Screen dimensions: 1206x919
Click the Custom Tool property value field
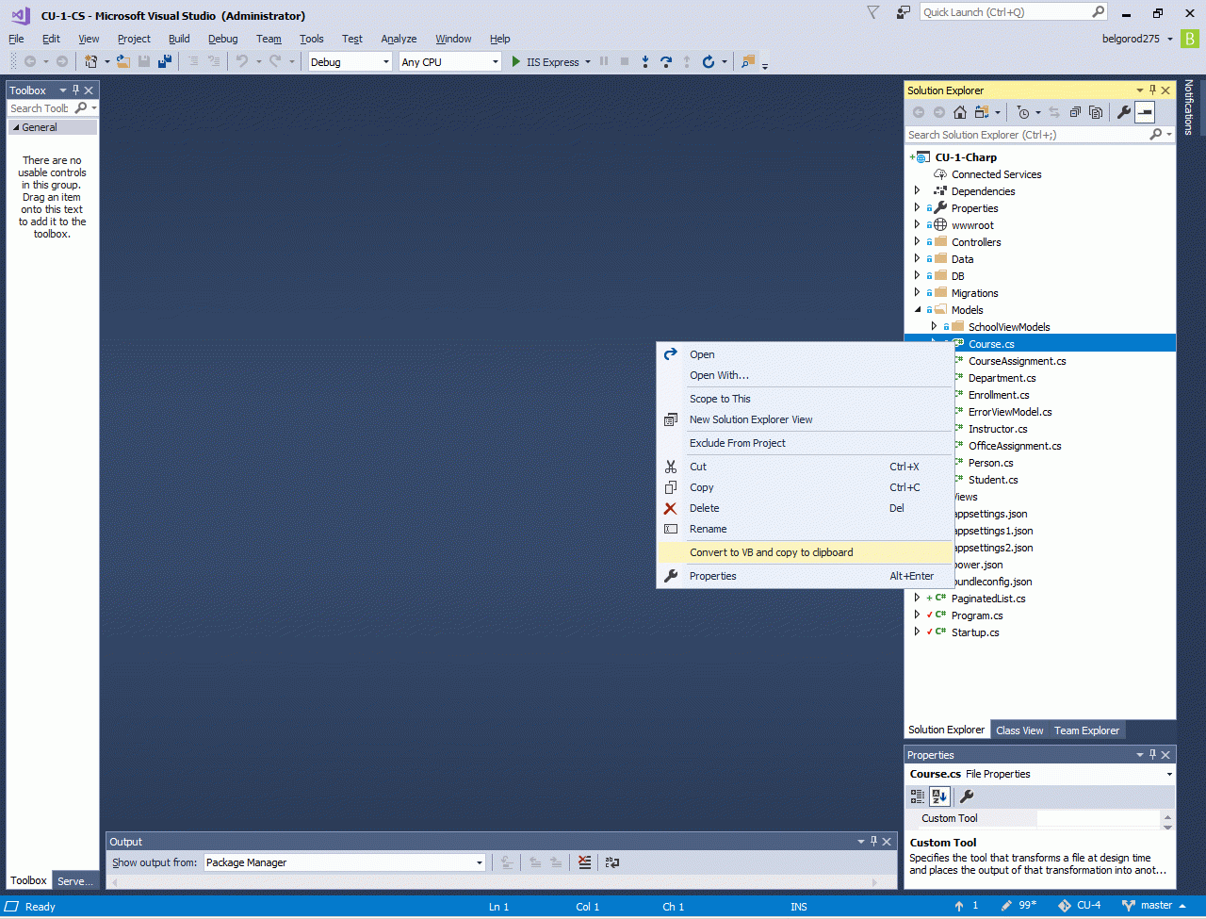(x=1099, y=818)
